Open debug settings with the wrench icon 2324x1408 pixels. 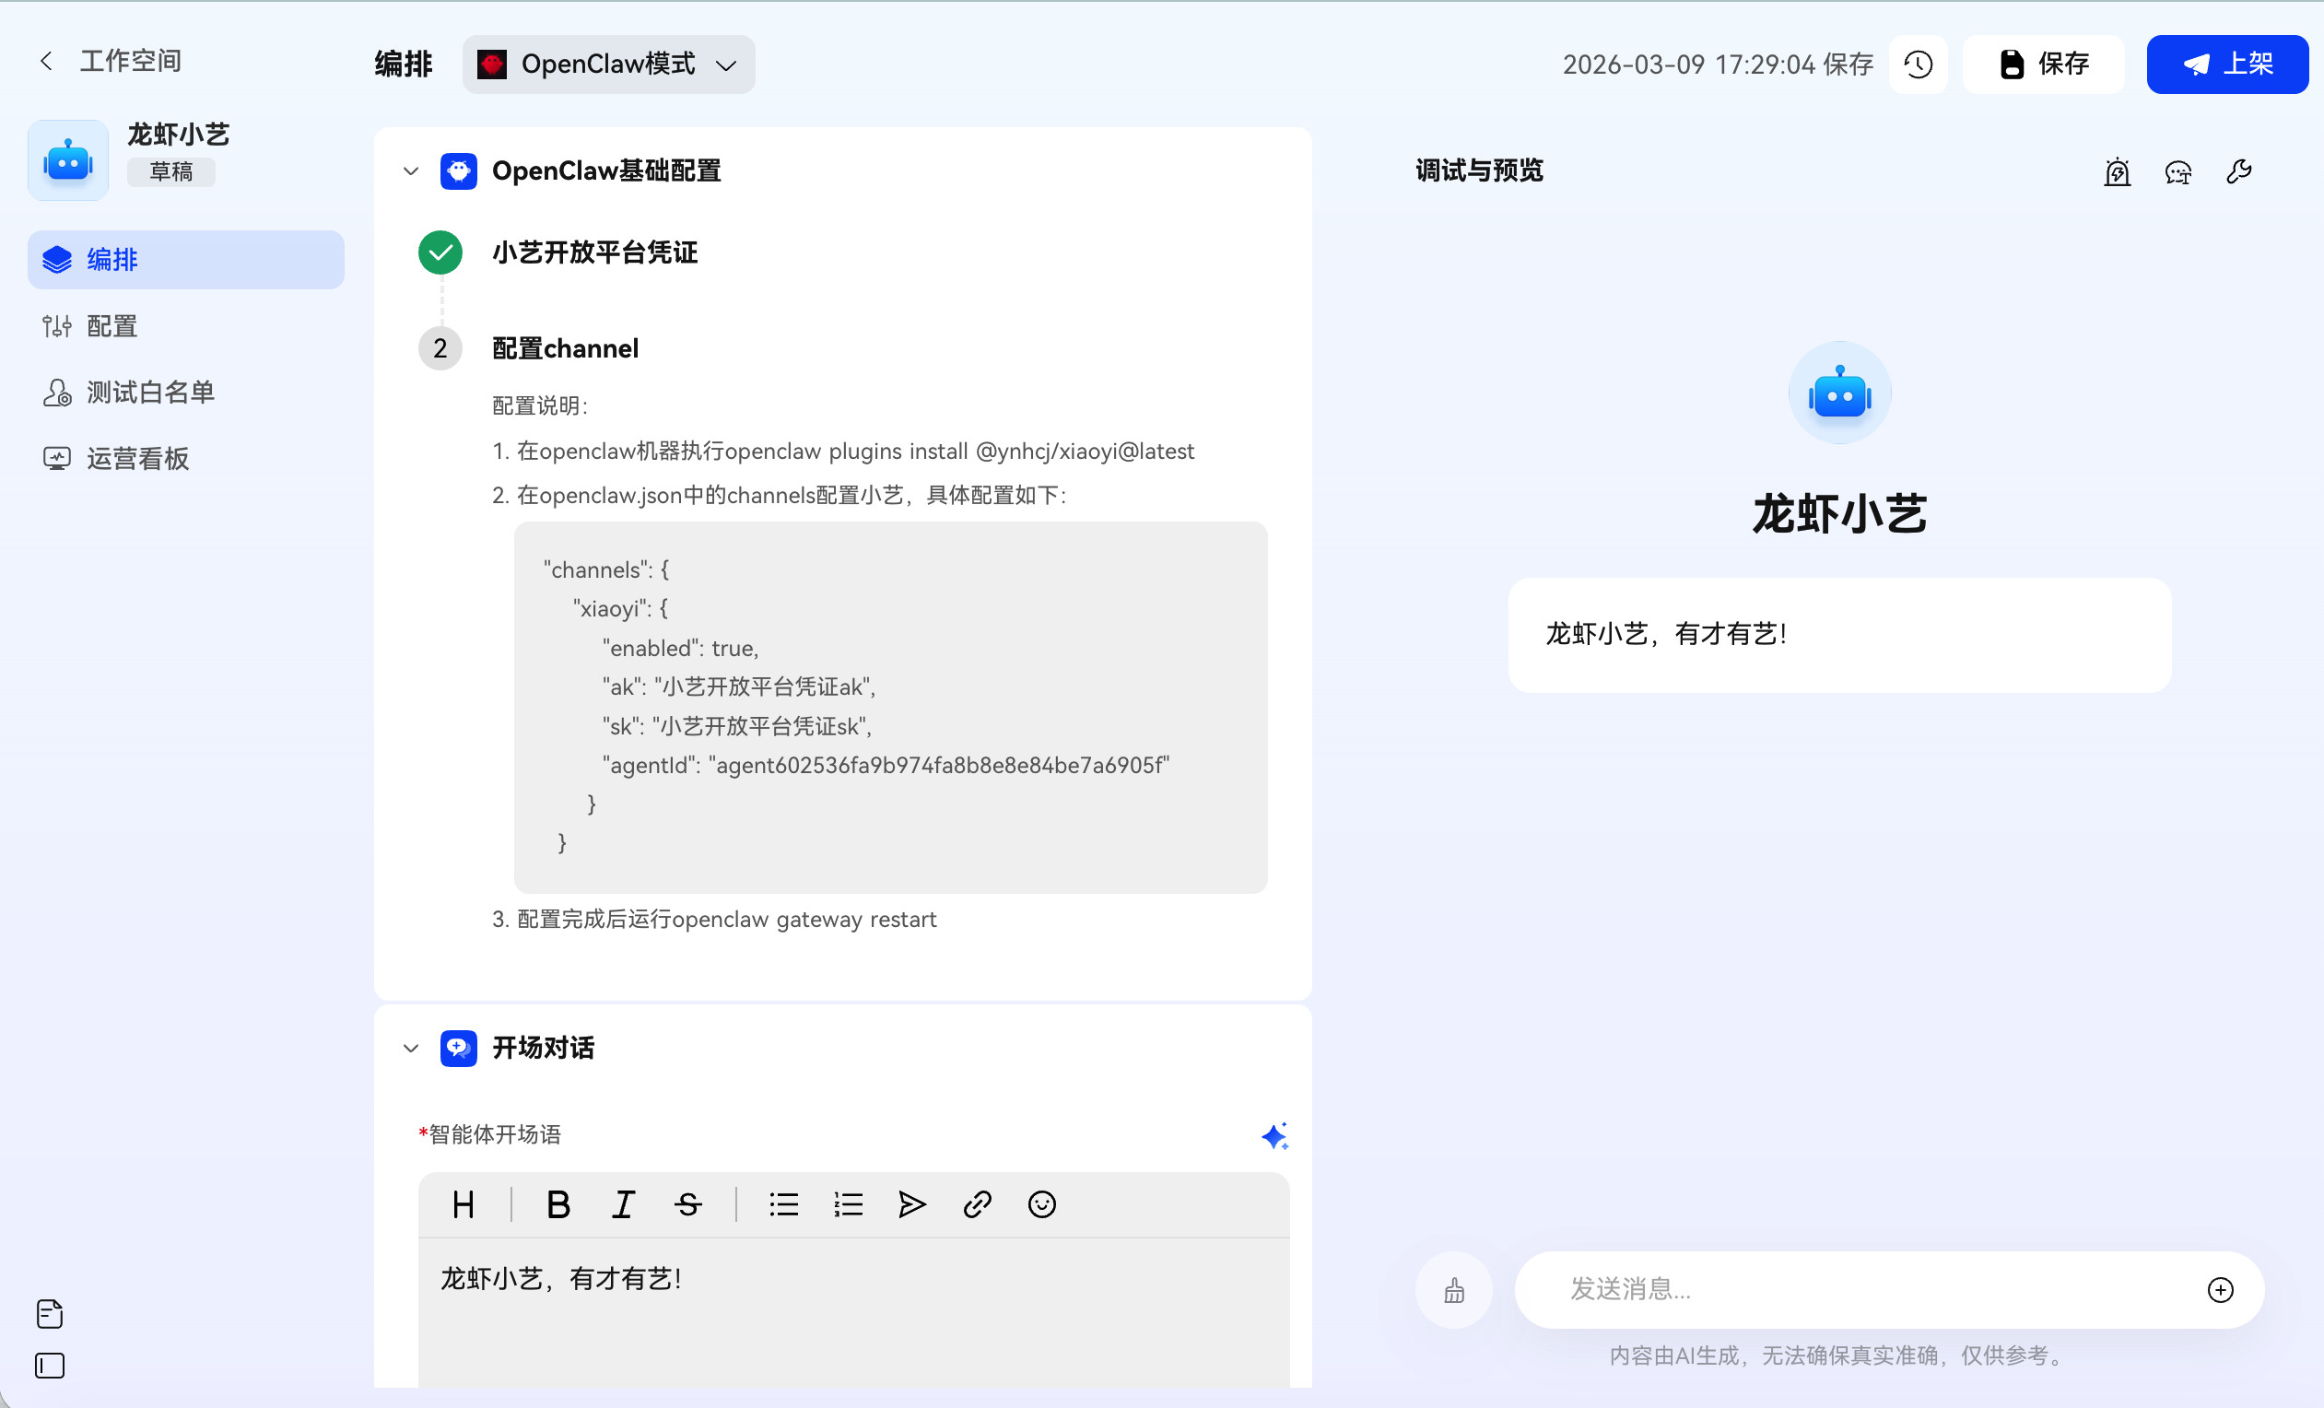tap(2239, 170)
